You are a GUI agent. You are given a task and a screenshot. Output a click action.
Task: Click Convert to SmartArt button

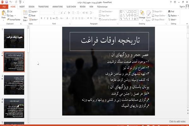[108, 20]
